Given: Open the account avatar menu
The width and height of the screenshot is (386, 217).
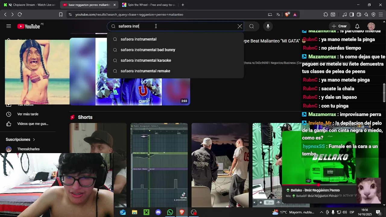Looking at the screenshot, I should [371, 26].
